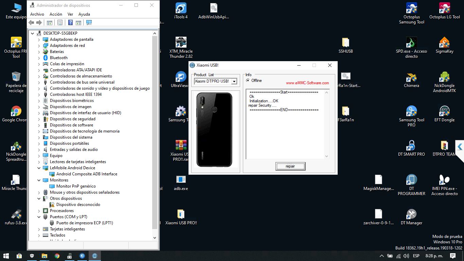
Task: Select Puerto de impresora ECP (LPT1)
Action: click(x=85, y=223)
